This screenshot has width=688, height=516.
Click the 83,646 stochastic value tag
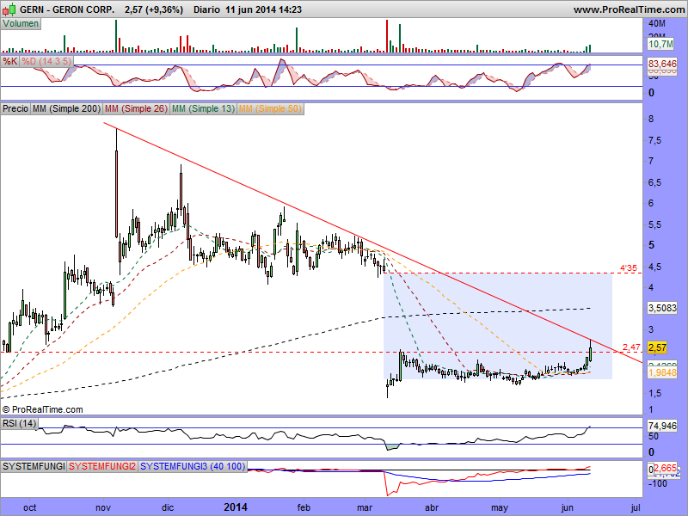coord(662,64)
